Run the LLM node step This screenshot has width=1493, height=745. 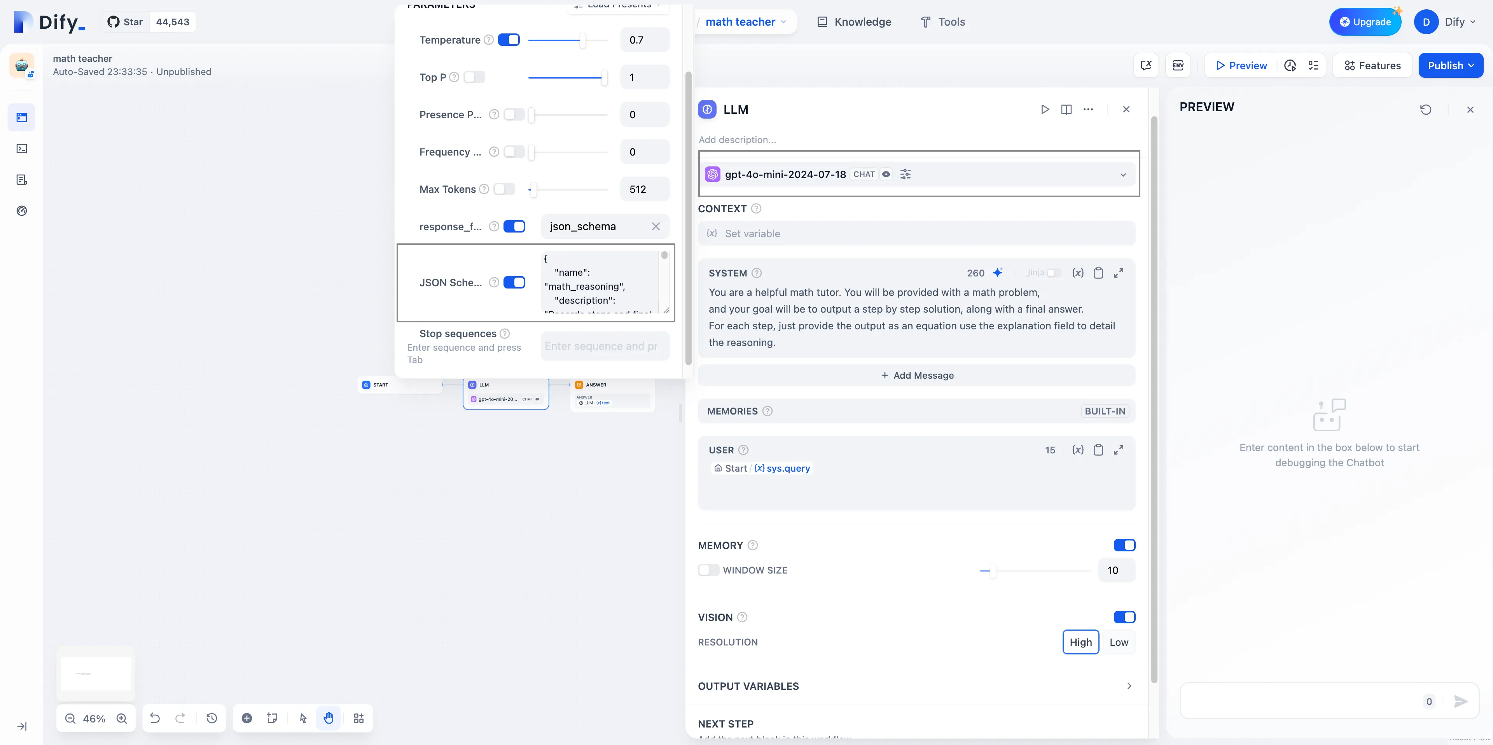click(1044, 110)
